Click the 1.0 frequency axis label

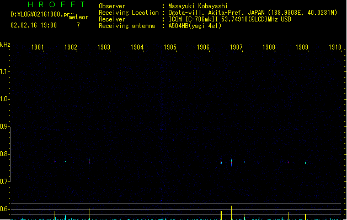click(4, 99)
